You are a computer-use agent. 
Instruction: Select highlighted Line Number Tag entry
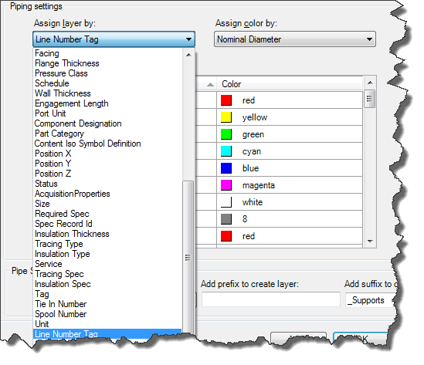click(x=107, y=333)
